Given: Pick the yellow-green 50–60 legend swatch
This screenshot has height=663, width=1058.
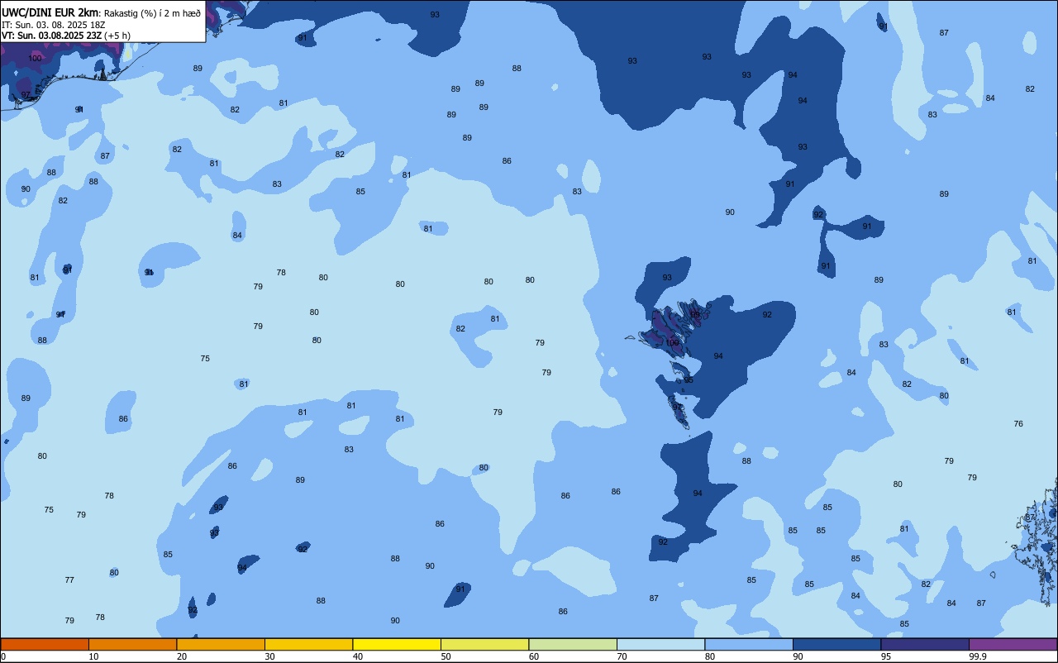Looking at the screenshot, I should [x=484, y=644].
